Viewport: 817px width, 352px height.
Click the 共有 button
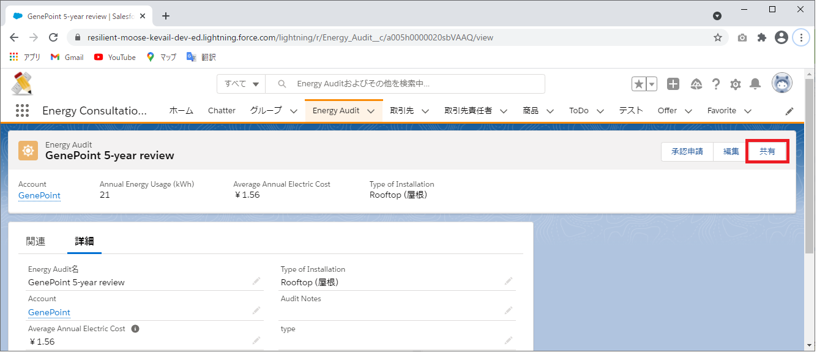pyautogui.click(x=767, y=151)
